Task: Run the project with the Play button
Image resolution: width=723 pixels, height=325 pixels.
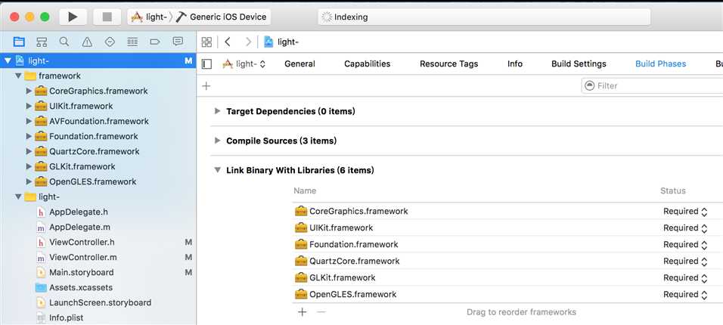Action: click(x=73, y=17)
